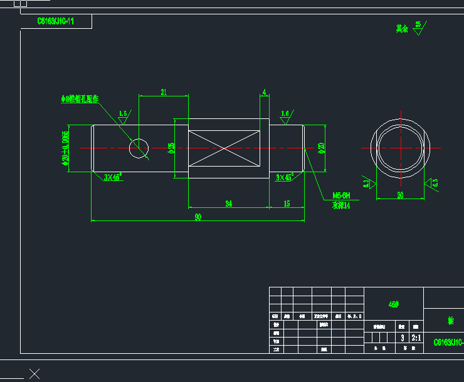
Task: Select the 34 length dimension text
Action: [x=229, y=204]
